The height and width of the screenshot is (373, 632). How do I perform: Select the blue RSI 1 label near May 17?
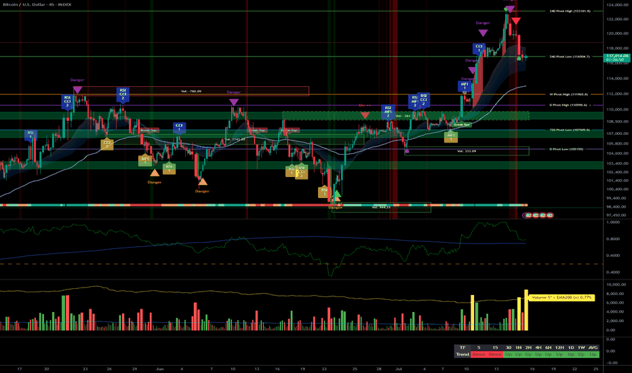coord(31,135)
